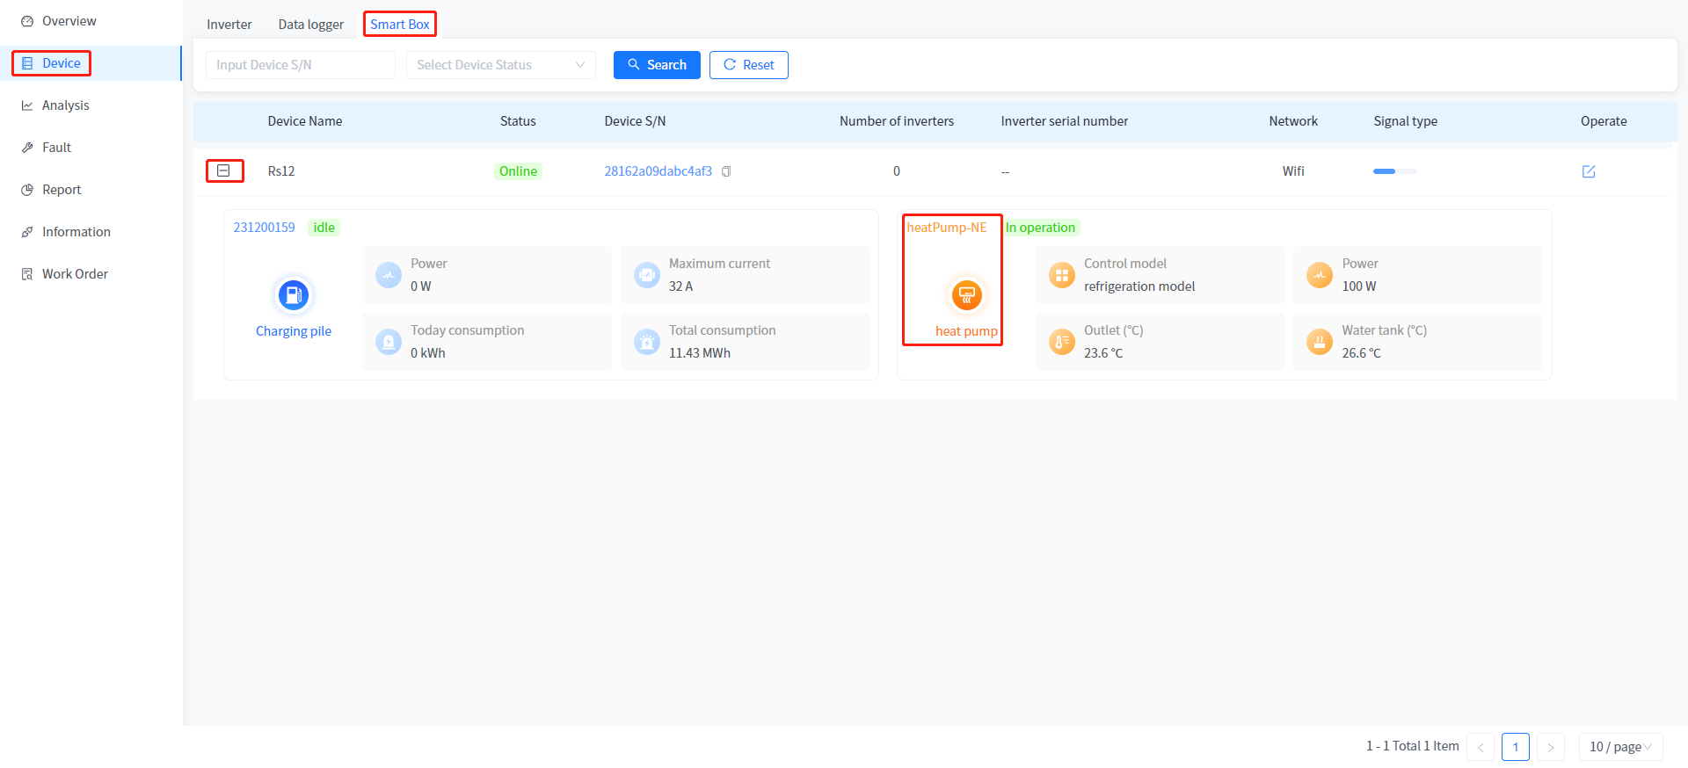Click the Wifi signal strength bar
Viewport: 1688px width, 768px height.
(1394, 171)
